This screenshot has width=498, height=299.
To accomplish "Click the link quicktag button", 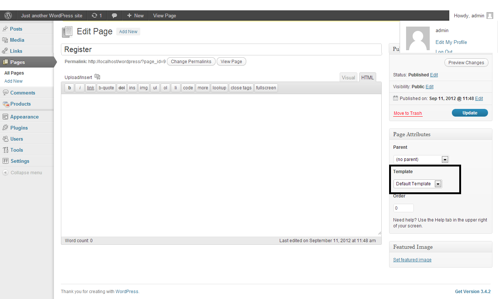I will coord(90,88).
